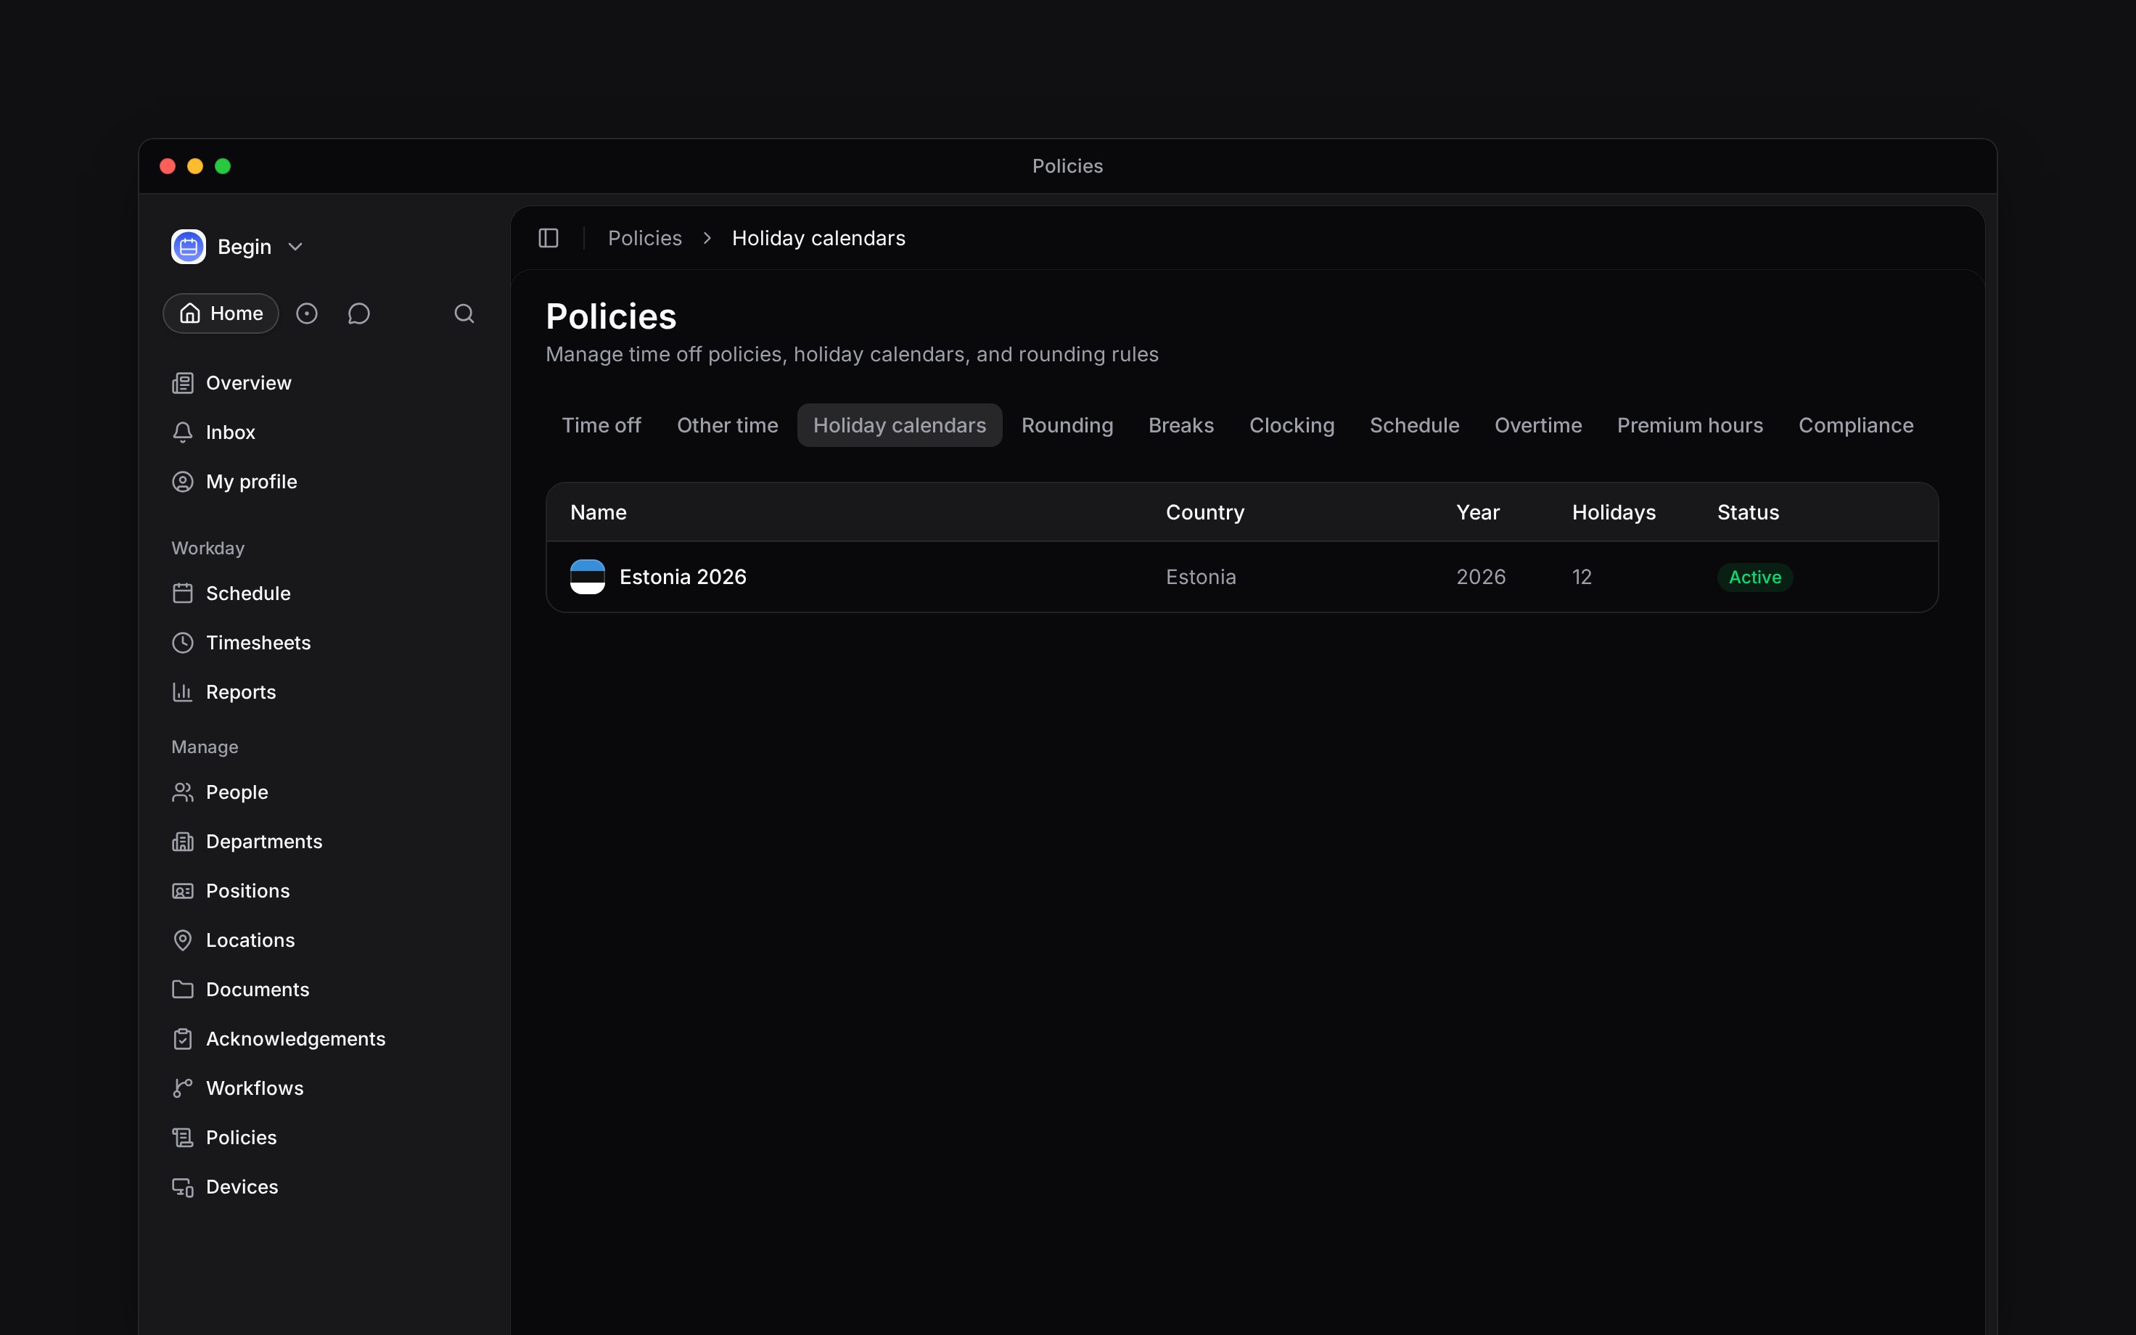Click the yellow minimize window button
Image resolution: width=2136 pixels, height=1335 pixels.
pyautogui.click(x=195, y=166)
